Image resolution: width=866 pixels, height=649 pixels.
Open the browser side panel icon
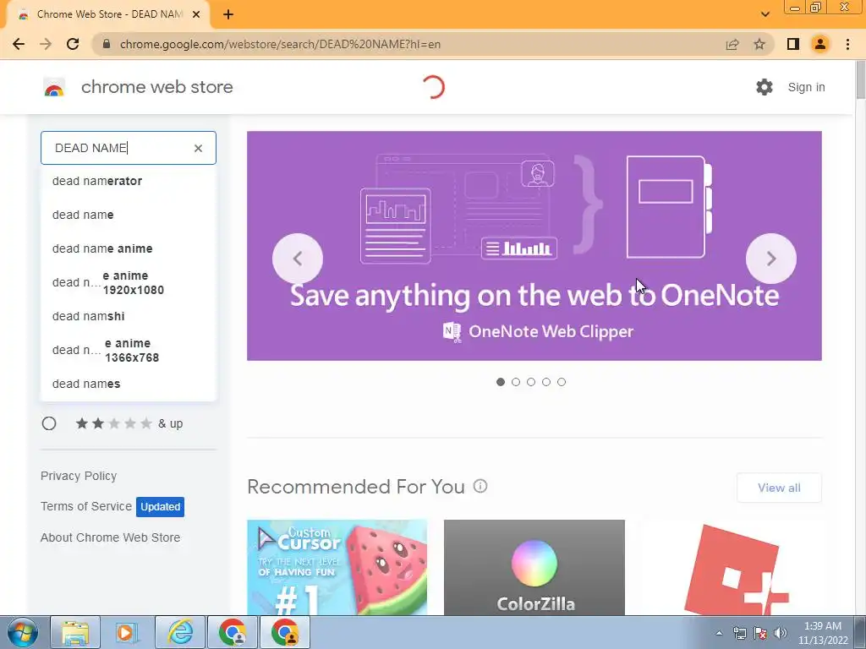point(793,44)
